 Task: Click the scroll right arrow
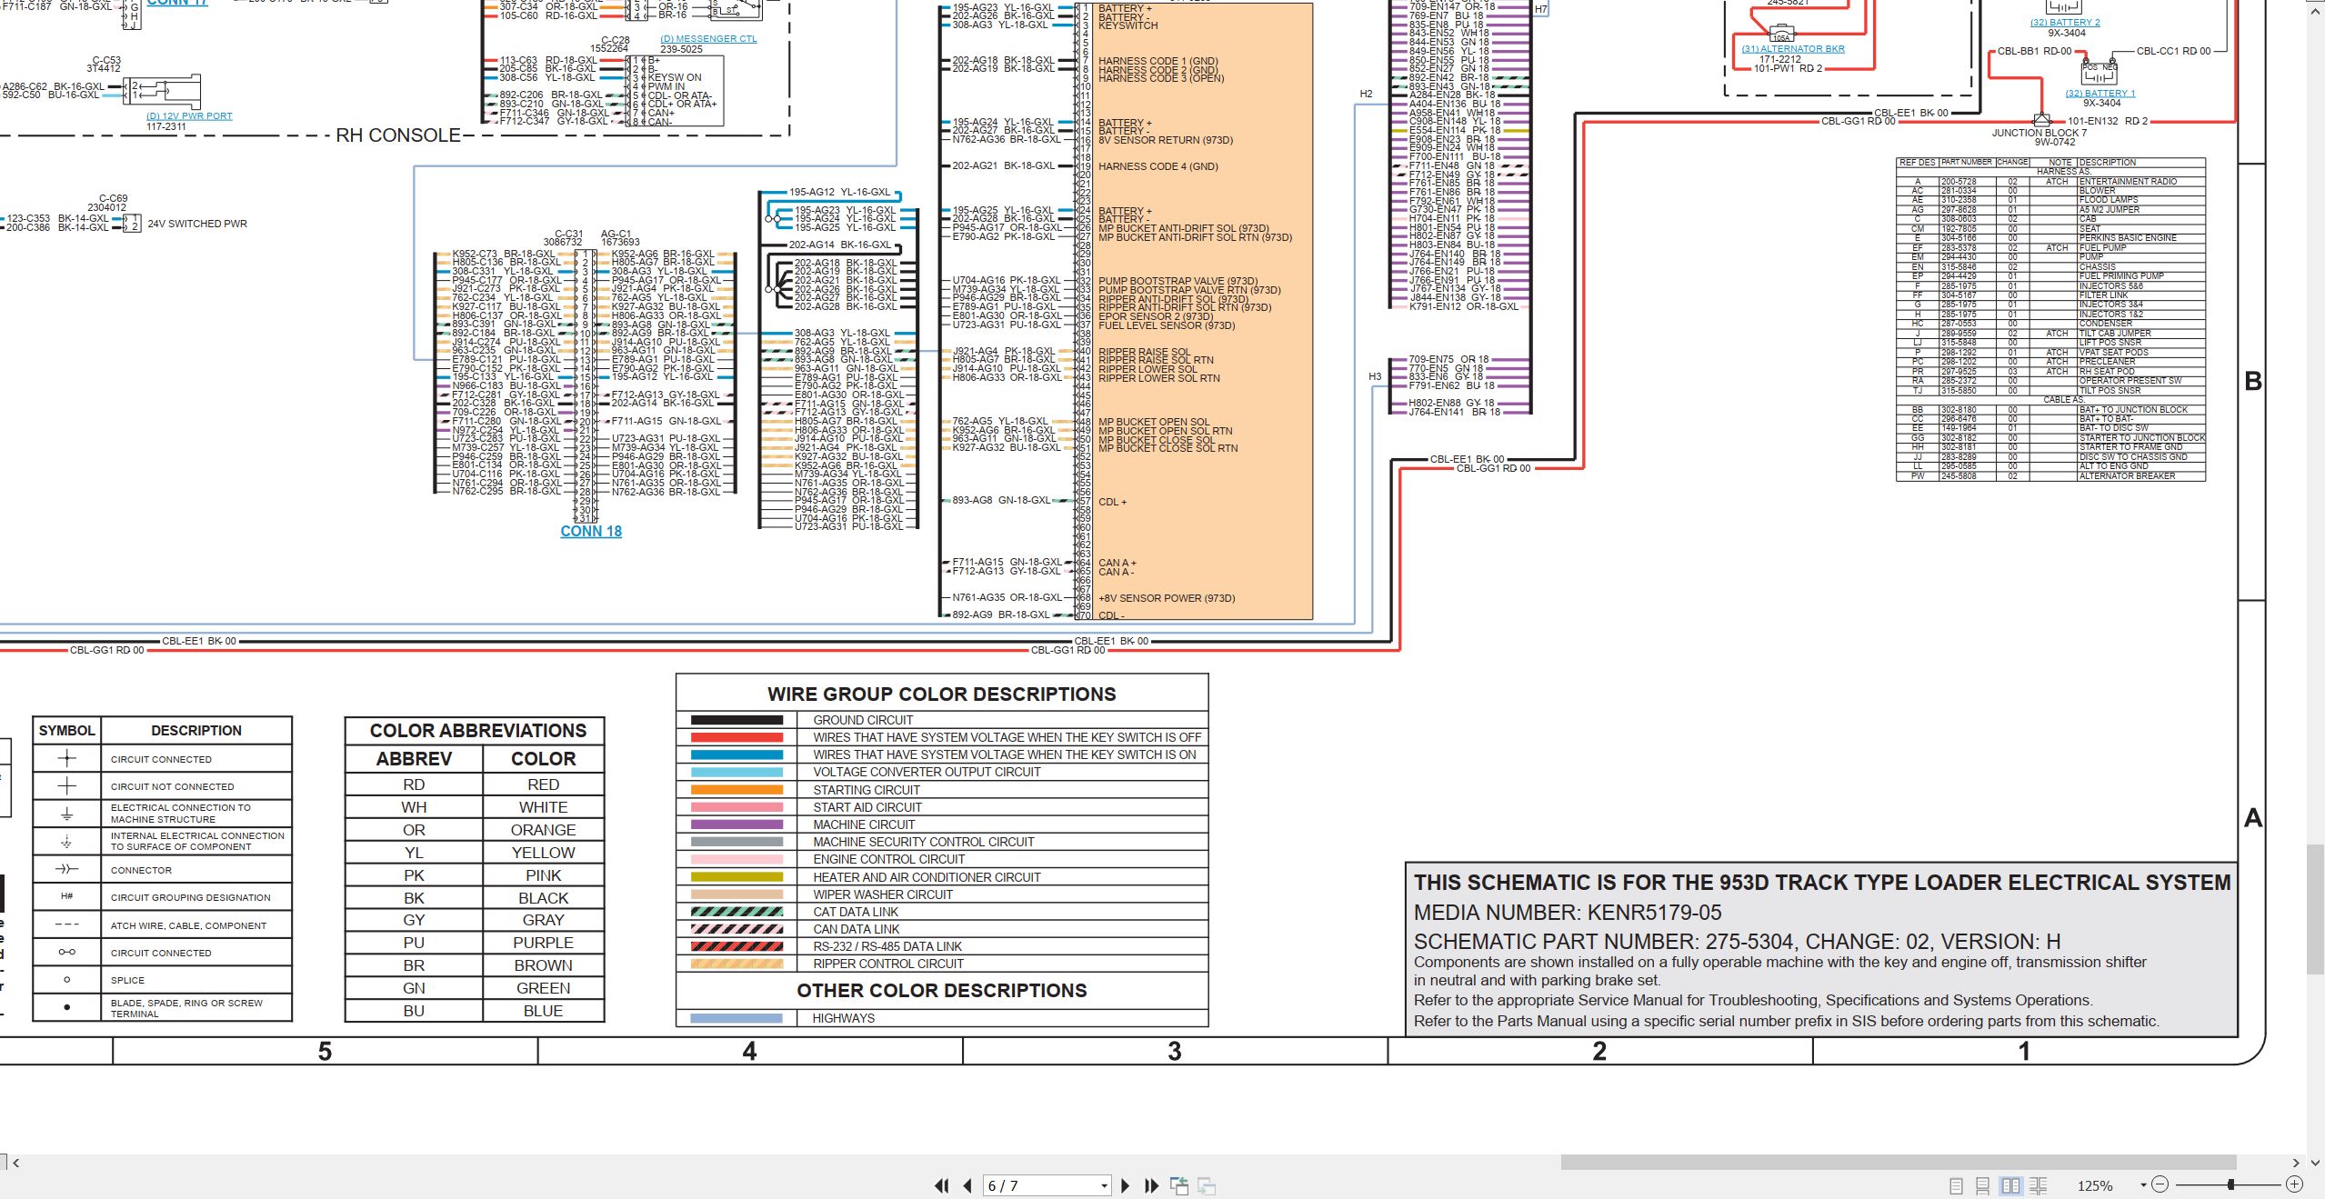coord(2297,1163)
